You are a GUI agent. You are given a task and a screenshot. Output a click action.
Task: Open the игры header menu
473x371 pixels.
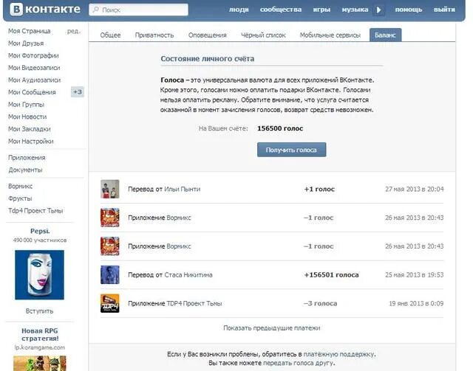coord(321,10)
